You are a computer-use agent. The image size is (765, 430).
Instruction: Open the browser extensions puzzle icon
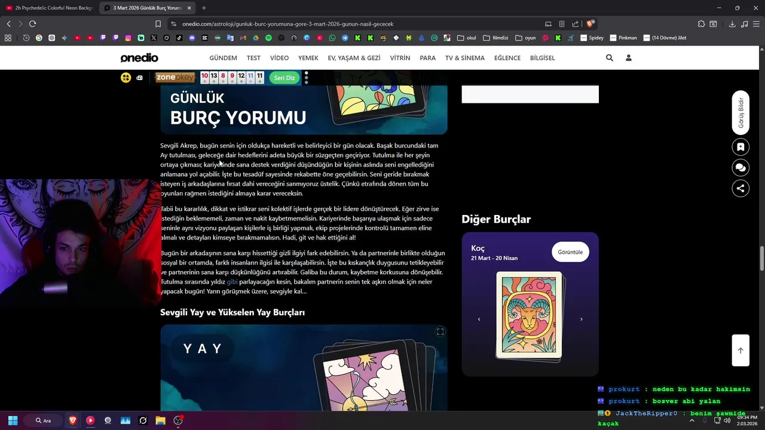[x=701, y=24]
